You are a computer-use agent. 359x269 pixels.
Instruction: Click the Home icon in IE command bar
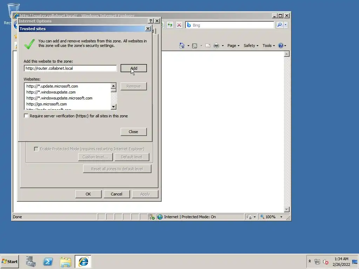click(x=182, y=46)
